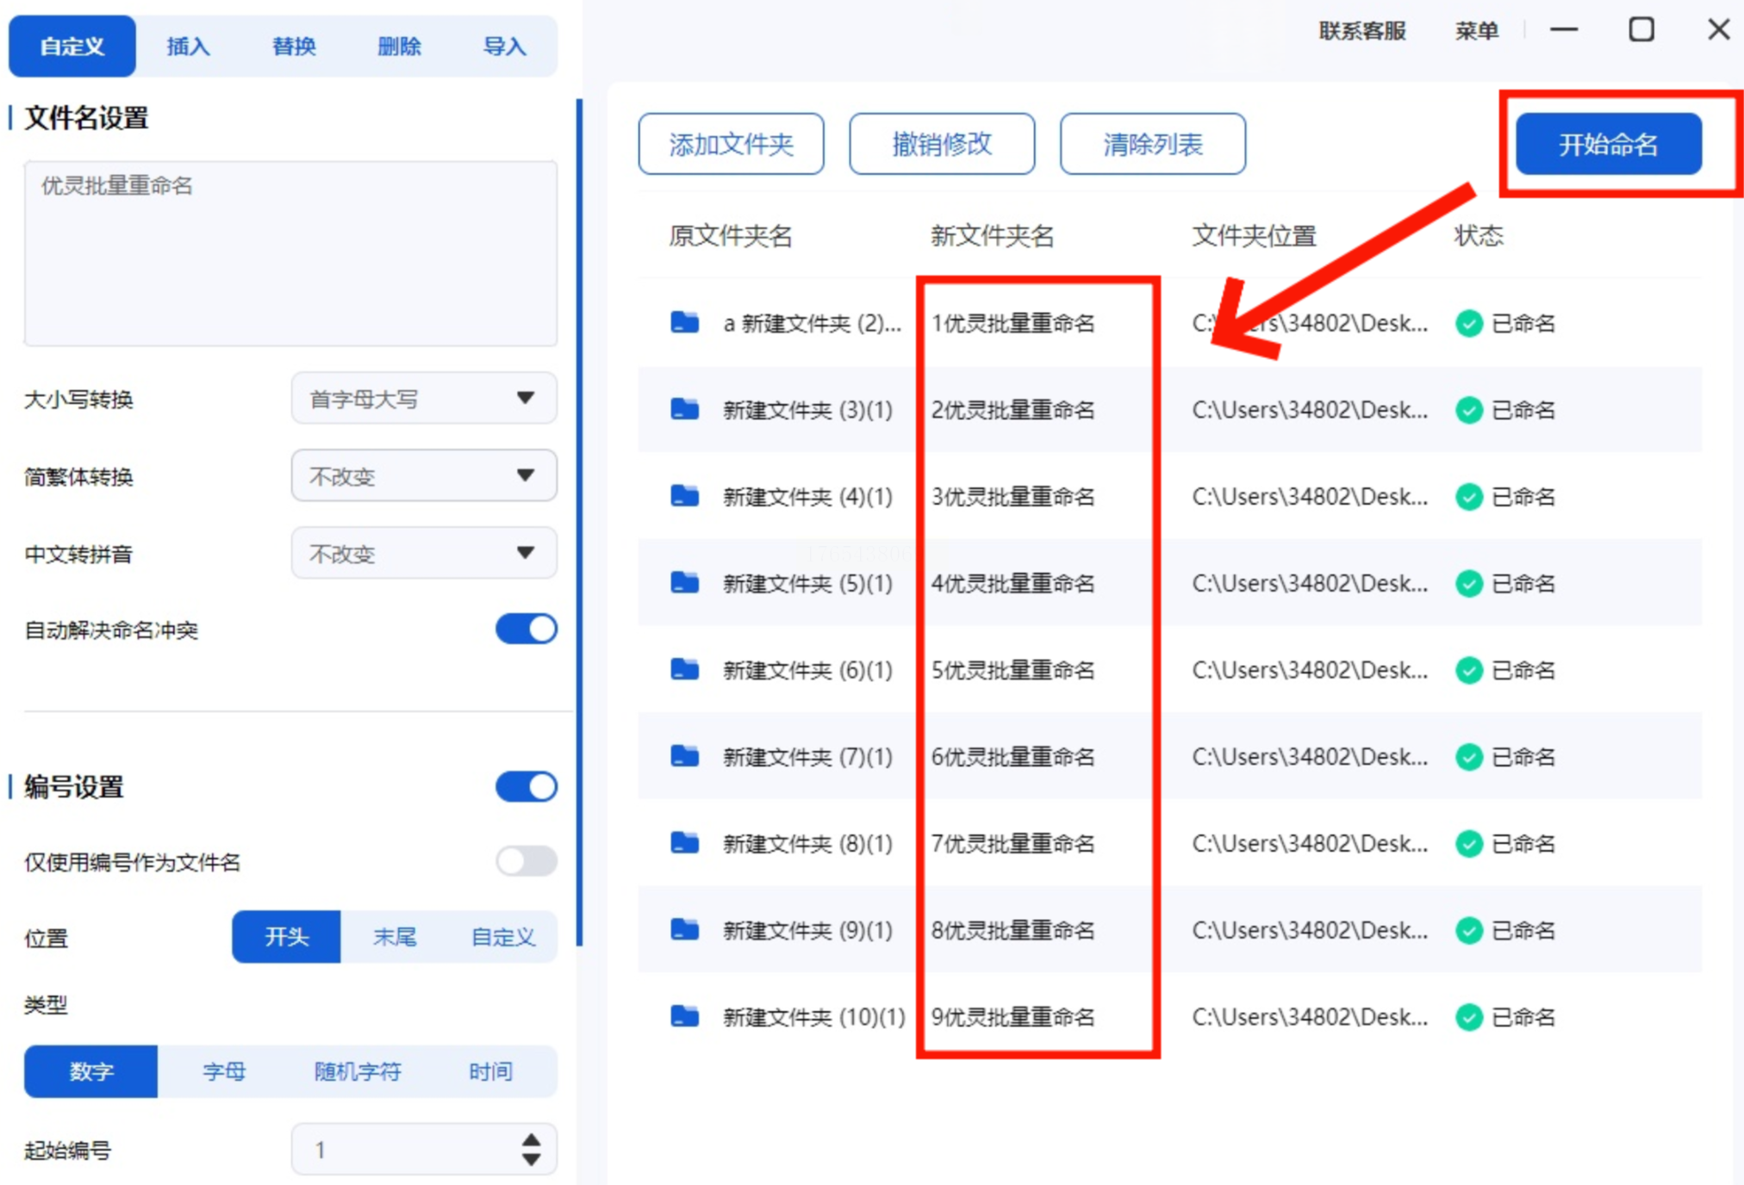Click green check icon for 5优灵批量重命名
This screenshot has height=1185, width=1744.
click(x=1468, y=670)
